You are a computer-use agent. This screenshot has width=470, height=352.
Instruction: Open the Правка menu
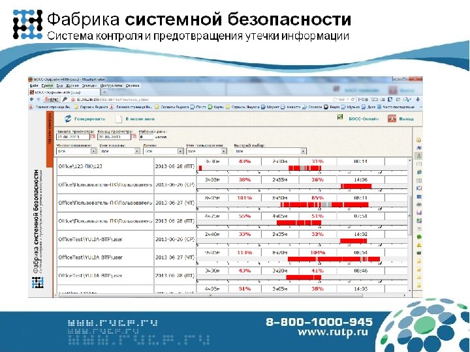[x=48, y=85]
